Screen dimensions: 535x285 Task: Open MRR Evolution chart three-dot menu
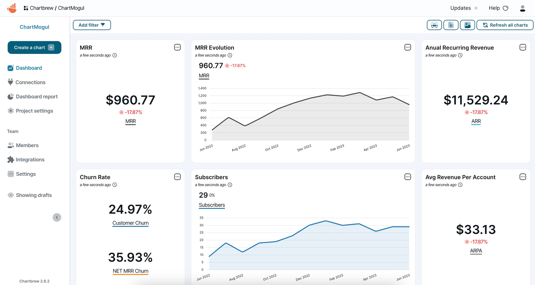coord(407,47)
